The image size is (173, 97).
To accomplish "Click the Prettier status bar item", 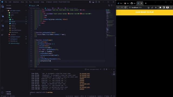I will pos(107,96).
